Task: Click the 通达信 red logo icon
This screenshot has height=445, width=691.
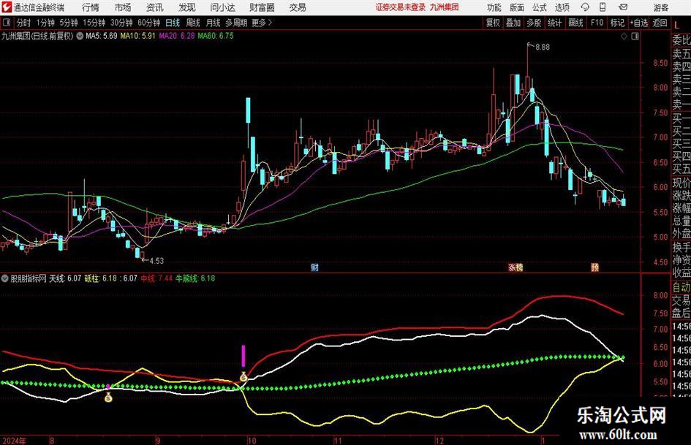Action: 7,7
